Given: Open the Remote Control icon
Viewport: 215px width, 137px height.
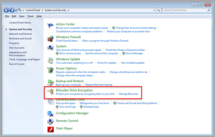Looking at the screenshot, I should tap(50, 121).
